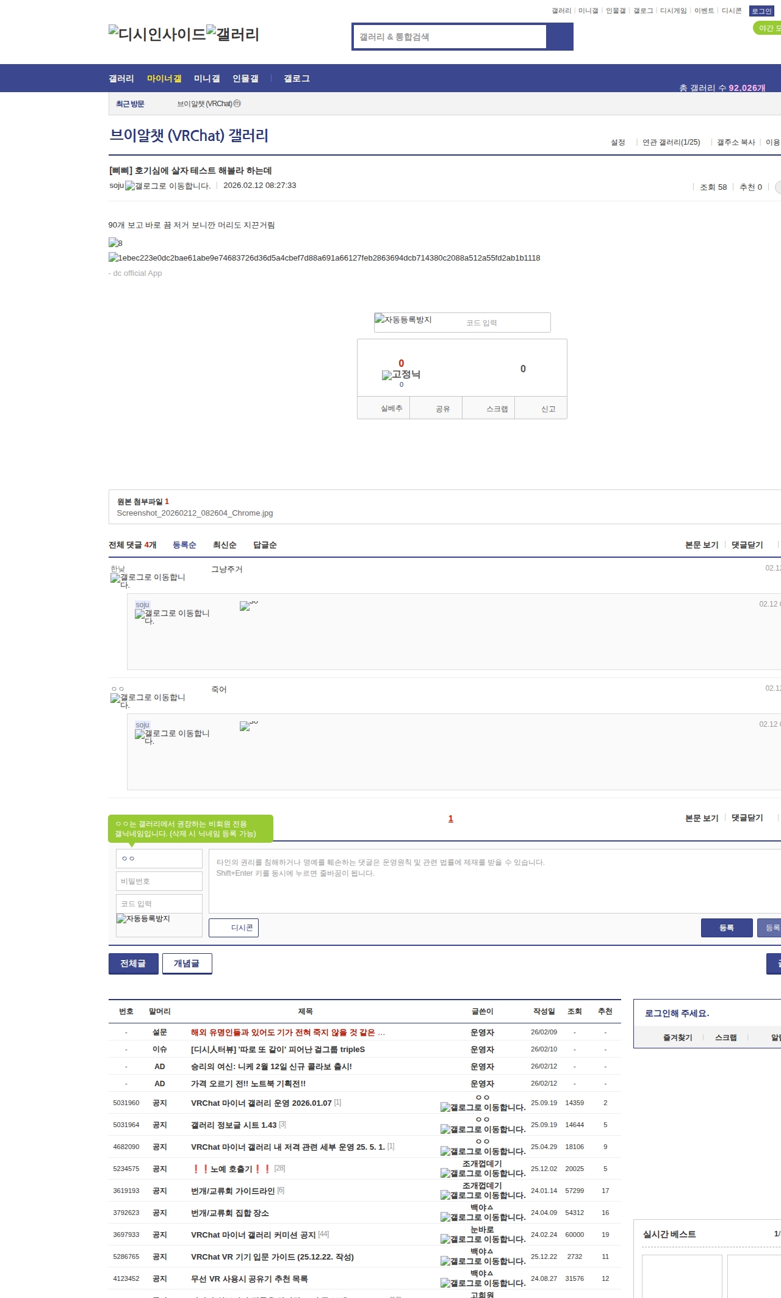Toggle 댓글닫기 above the comment list
Image resolution: width=781 pixels, height=1298 pixels.
[x=747, y=545]
